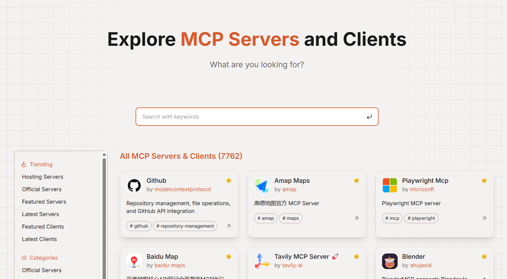The image size is (507, 279).
Task: Click the sidebar vertical scrollbar thumb
Action: (x=104, y=218)
